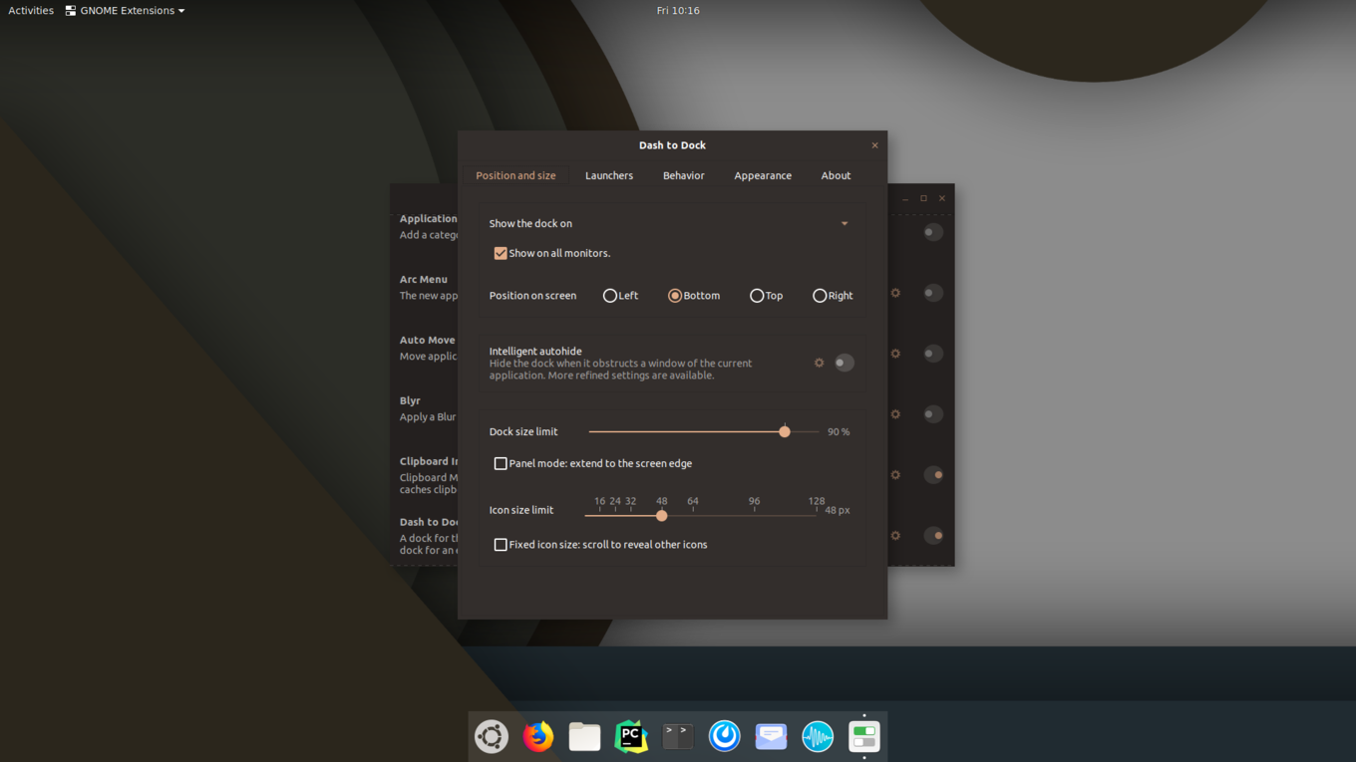The image size is (1356, 762).
Task: Close the background Extensions window
Action: tap(942, 198)
